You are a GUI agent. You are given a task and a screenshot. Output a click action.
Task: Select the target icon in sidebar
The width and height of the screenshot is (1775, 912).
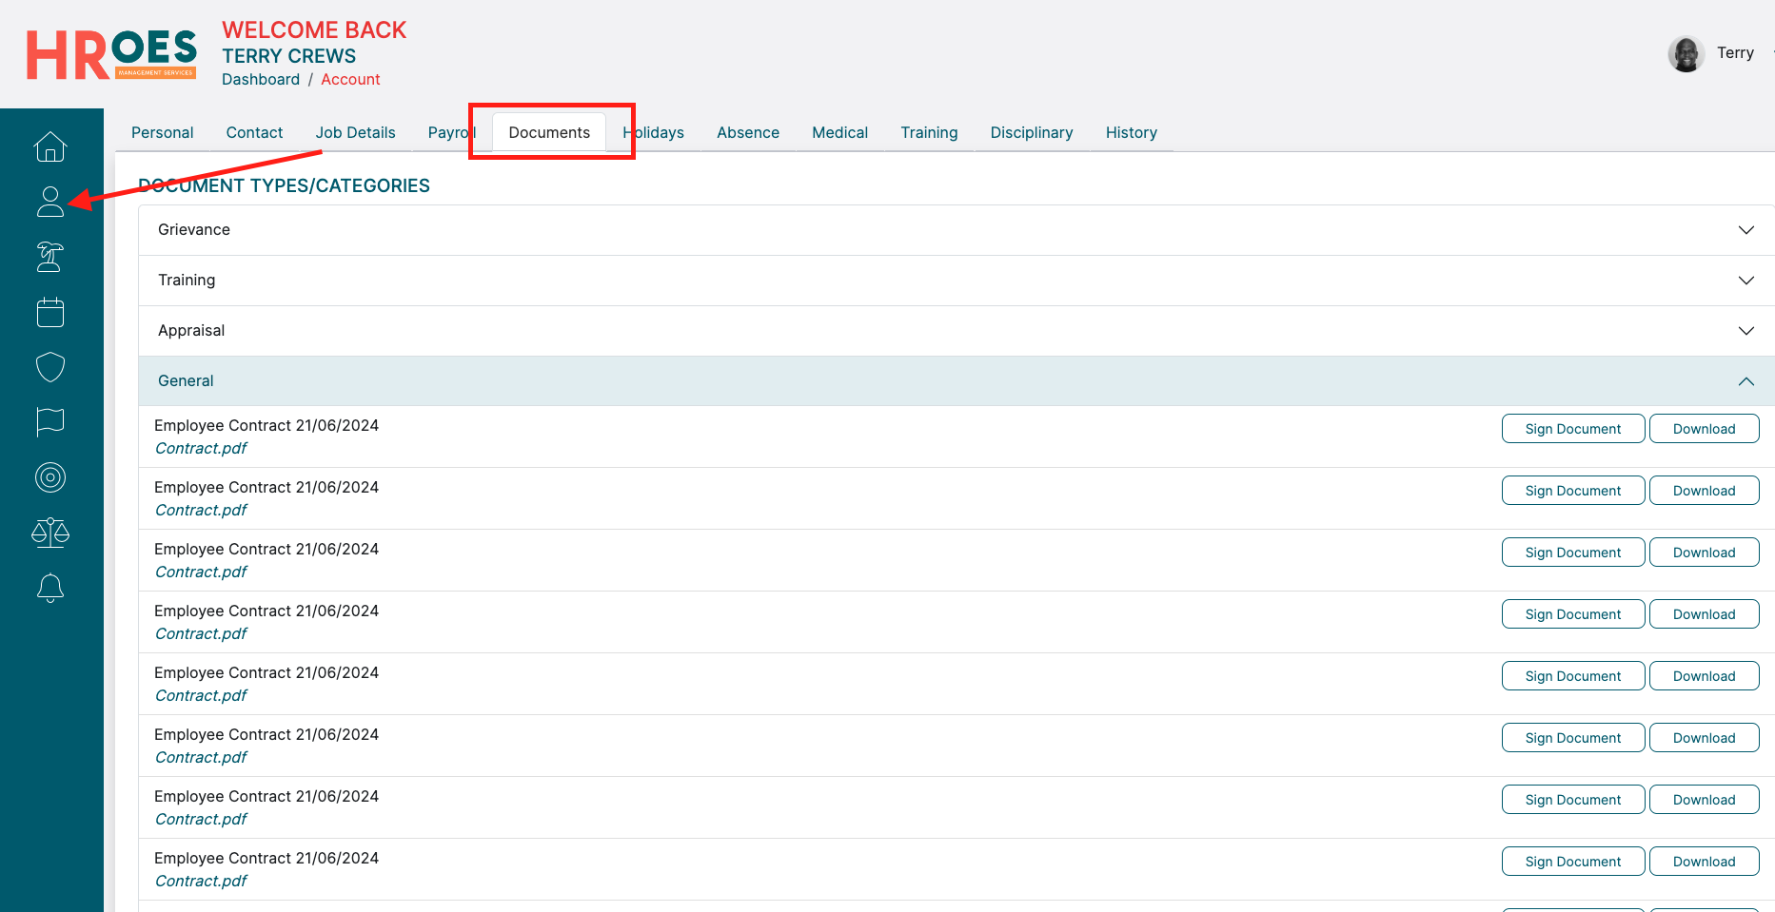pyautogui.click(x=50, y=476)
